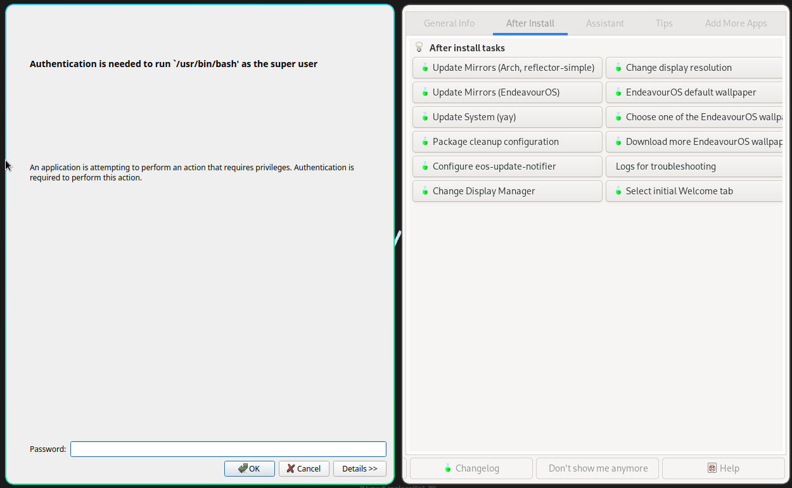Expand Details in authentication dialog
This screenshot has height=488, width=792.
pos(360,468)
